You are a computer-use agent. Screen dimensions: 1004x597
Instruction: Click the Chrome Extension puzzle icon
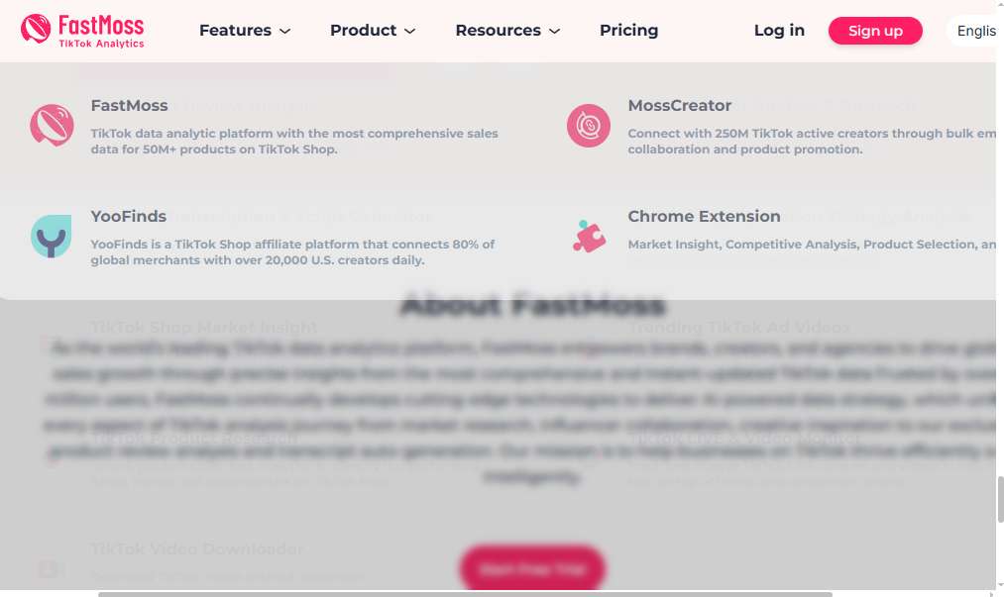[589, 236]
